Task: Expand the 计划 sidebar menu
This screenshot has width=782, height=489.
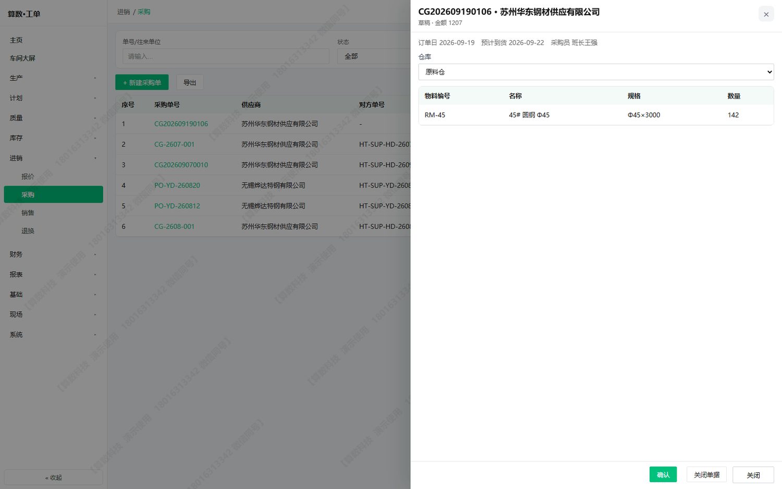Action: [53, 98]
